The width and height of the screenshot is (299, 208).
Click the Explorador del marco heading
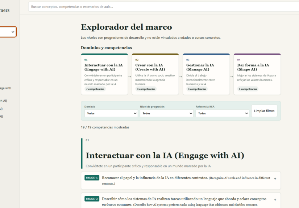click(x=126, y=27)
